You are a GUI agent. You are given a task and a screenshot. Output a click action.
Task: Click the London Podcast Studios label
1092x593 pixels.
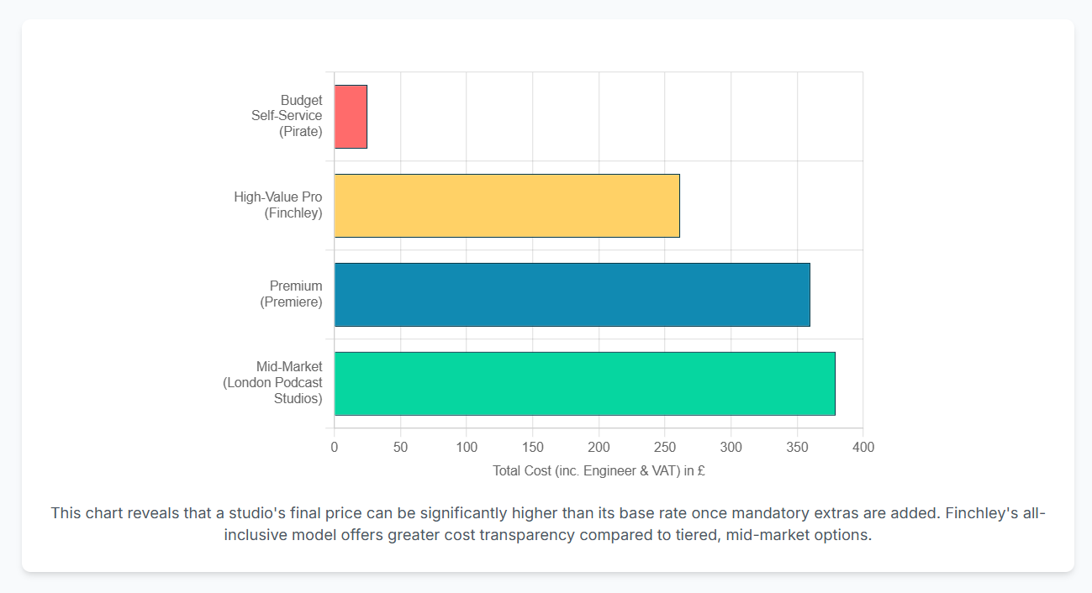273,383
